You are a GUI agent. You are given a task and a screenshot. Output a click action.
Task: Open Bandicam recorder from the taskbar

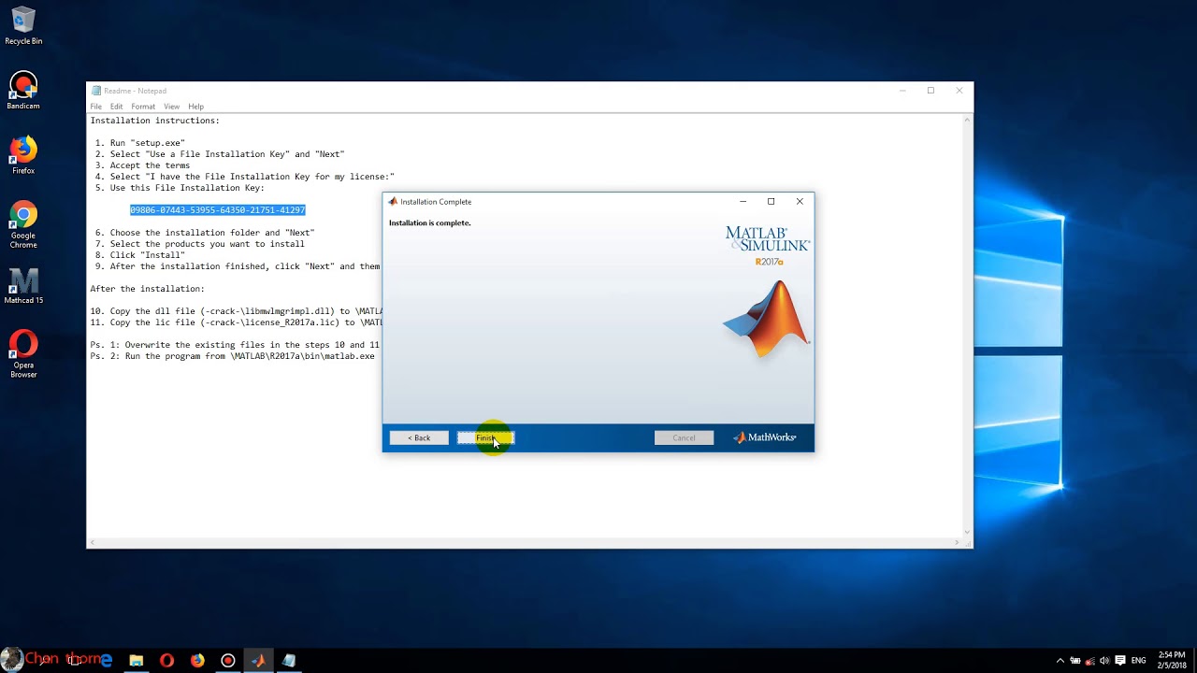pos(227,660)
